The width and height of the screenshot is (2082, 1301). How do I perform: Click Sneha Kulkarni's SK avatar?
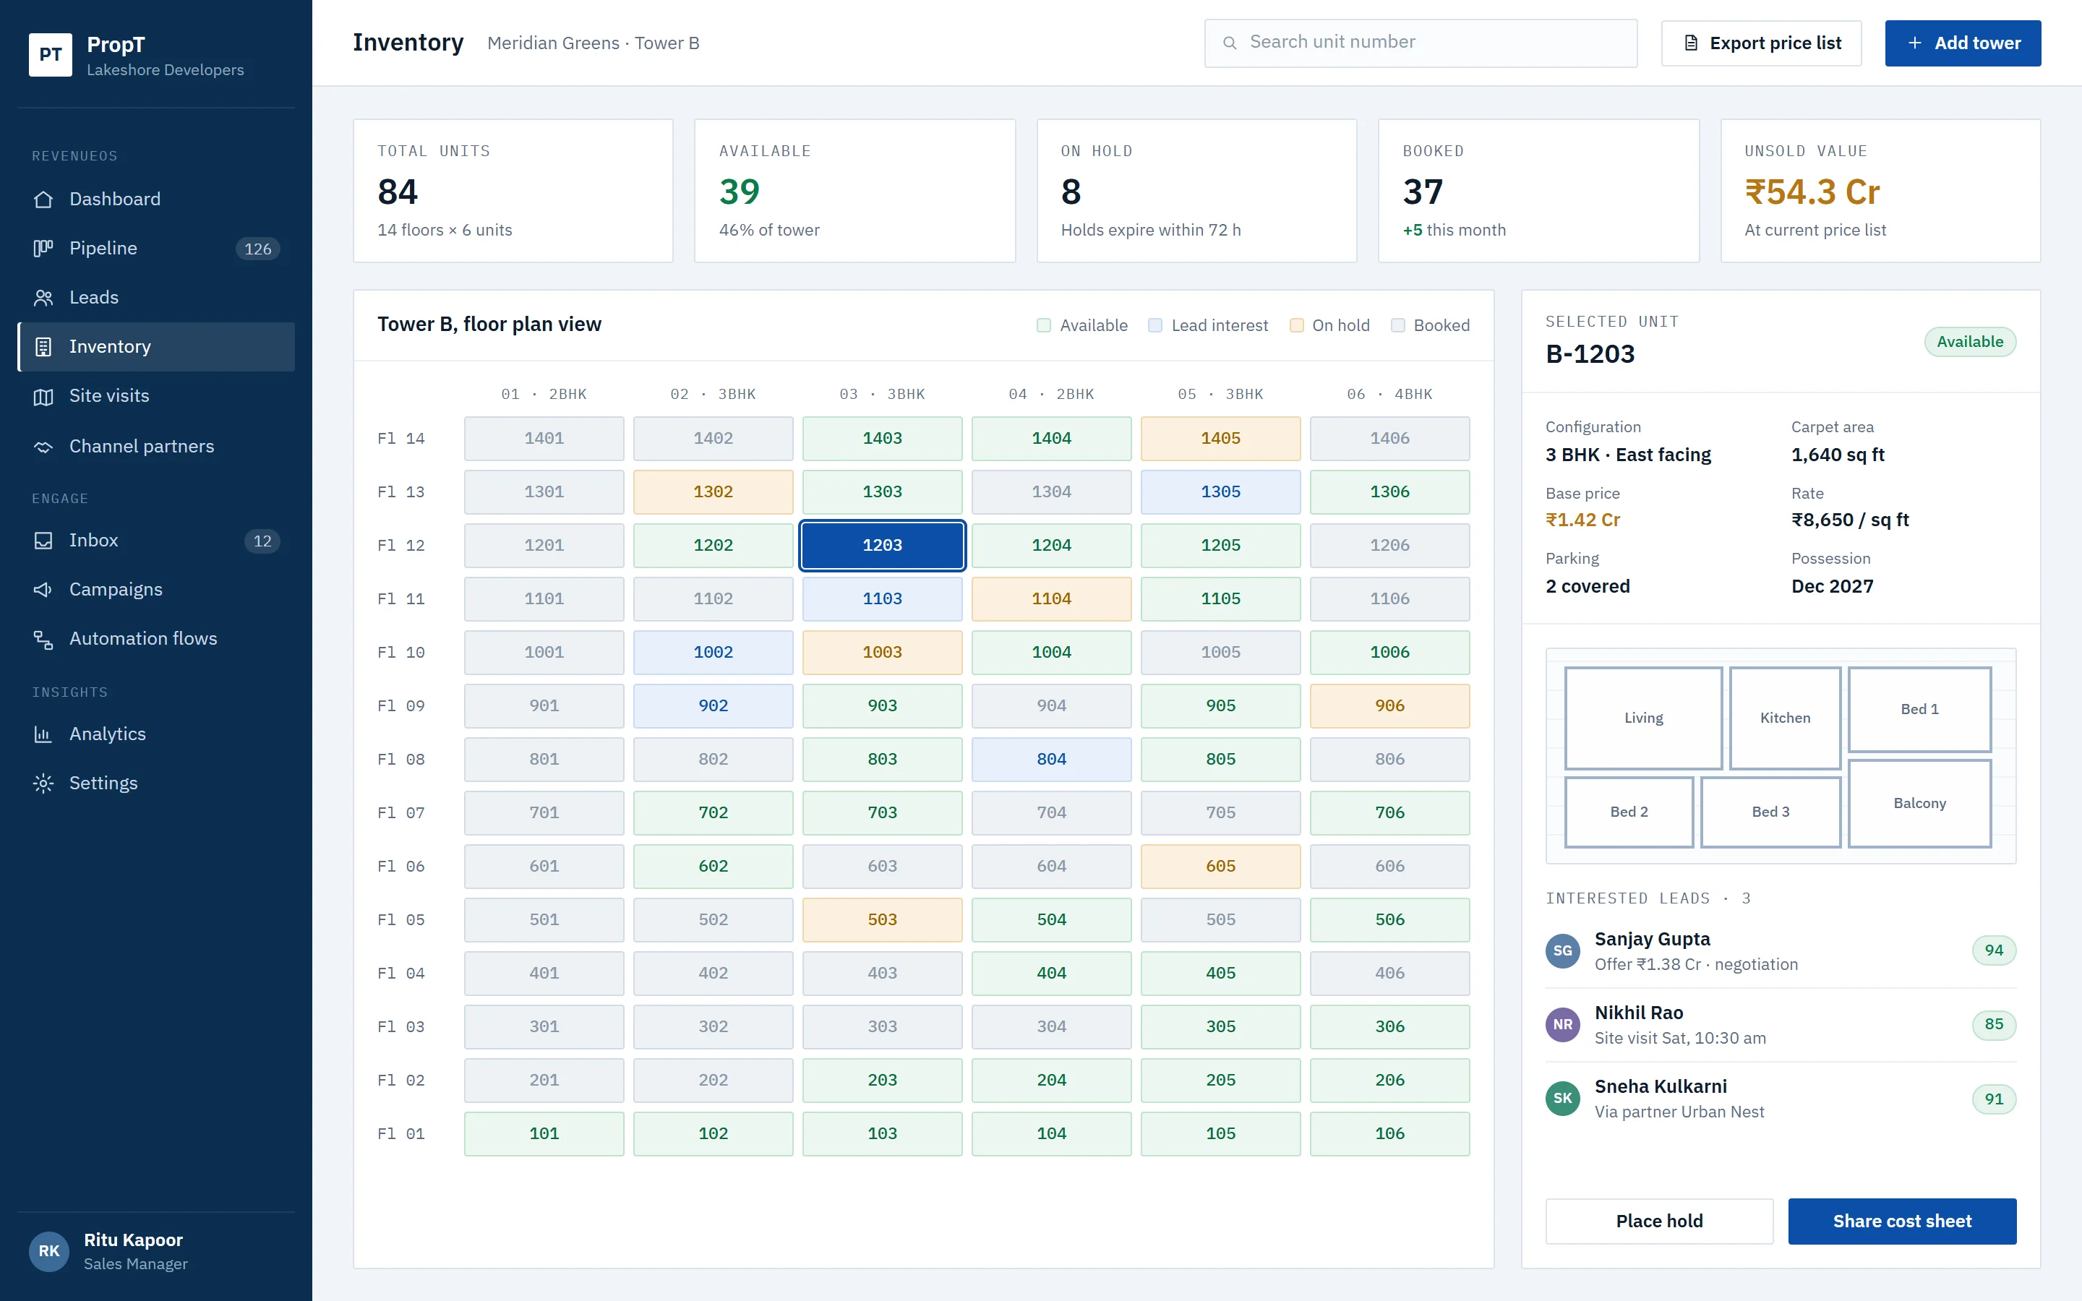coord(1562,1099)
